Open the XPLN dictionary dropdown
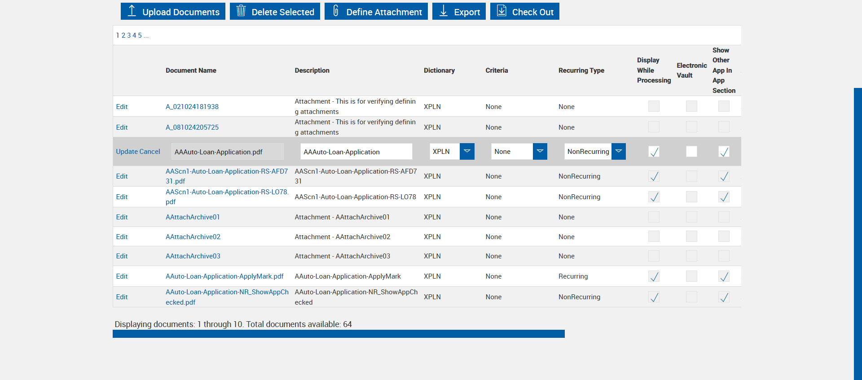 (467, 152)
